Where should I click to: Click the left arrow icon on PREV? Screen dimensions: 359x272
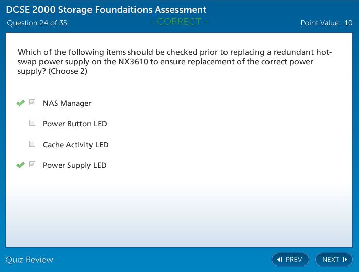(x=279, y=260)
